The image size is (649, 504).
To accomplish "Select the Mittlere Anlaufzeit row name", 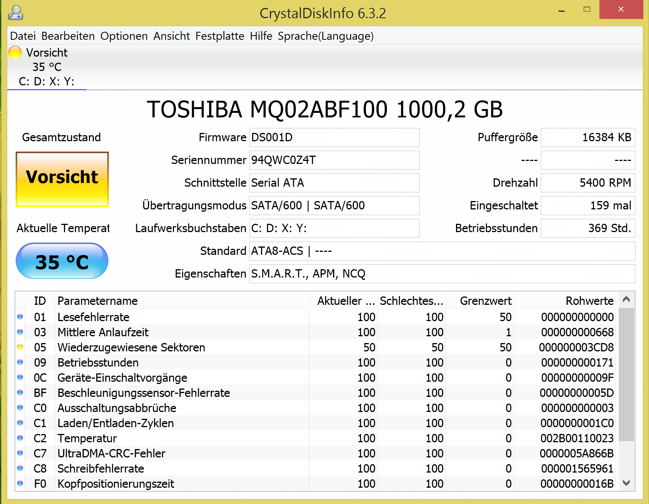I will tap(103, 332).
